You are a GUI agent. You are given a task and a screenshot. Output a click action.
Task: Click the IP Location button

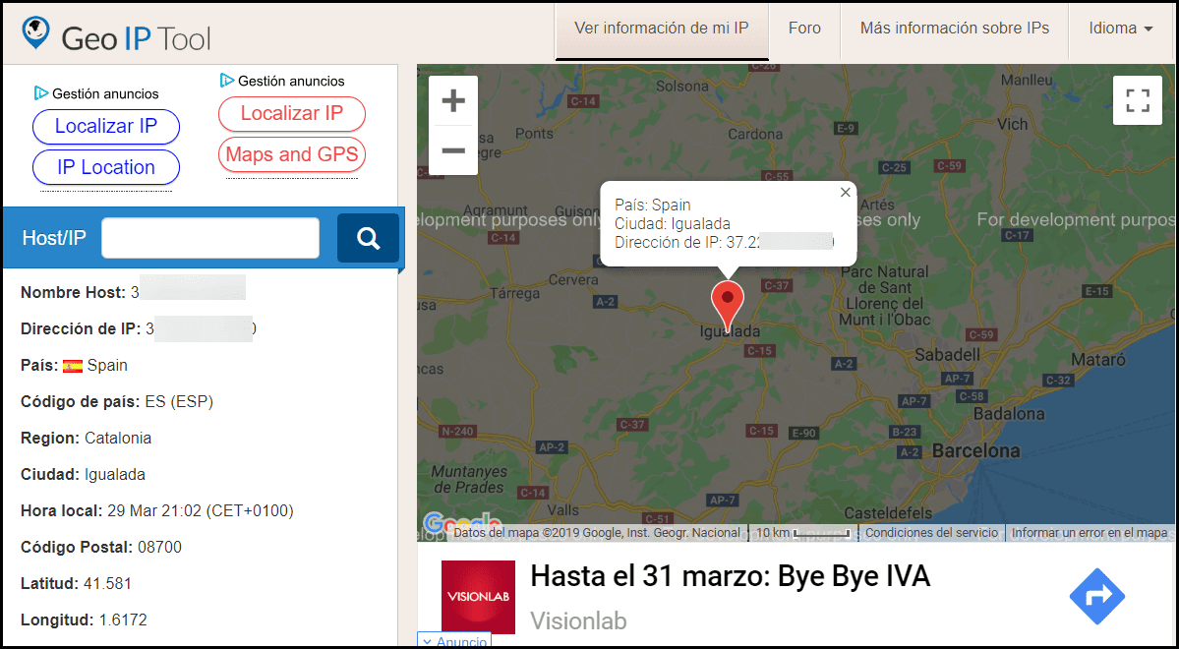pos(106,167)
